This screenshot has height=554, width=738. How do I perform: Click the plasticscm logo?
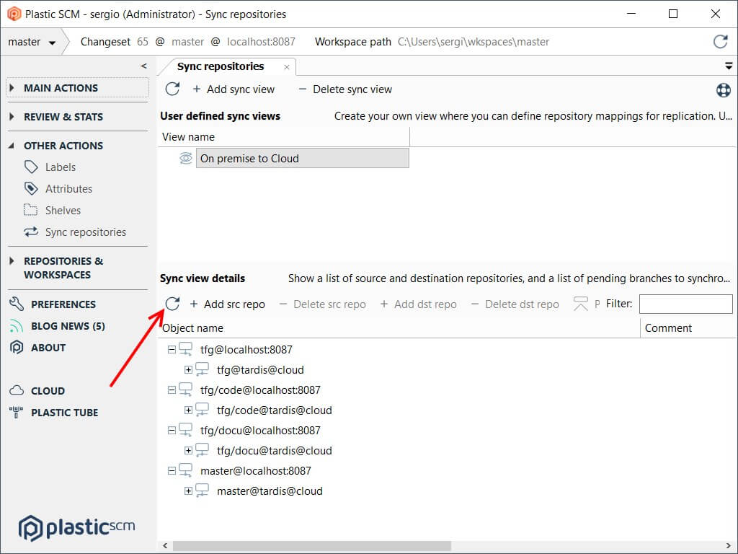[76, 527]
